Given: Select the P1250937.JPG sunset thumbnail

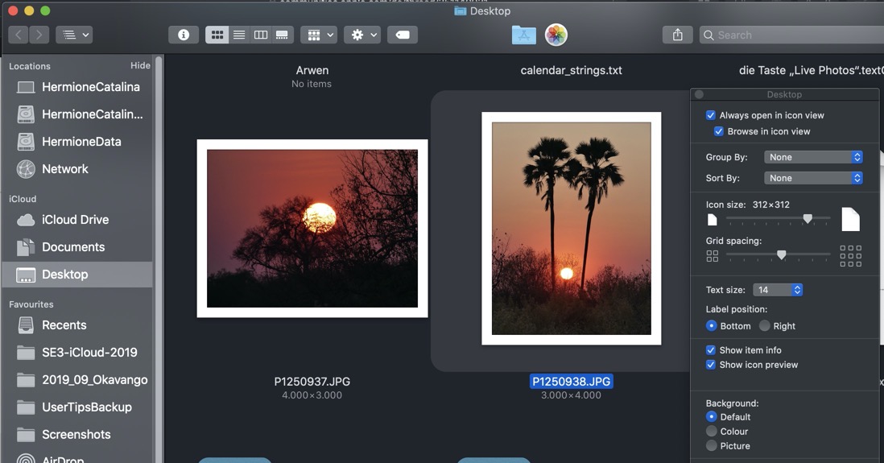Looking at the screenshot, I should pyautogui.click(x=312, y=229).
